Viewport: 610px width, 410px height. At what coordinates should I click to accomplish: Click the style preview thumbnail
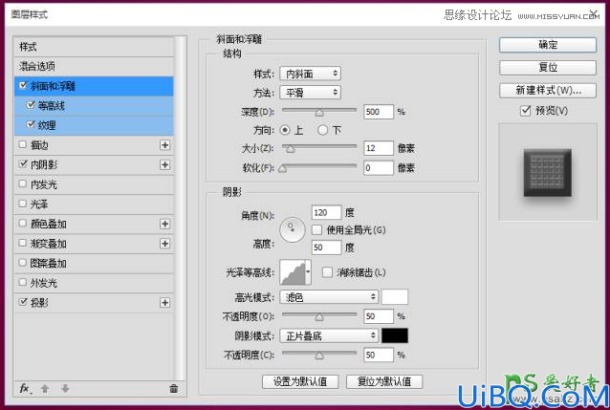click(x=547, y=173)
